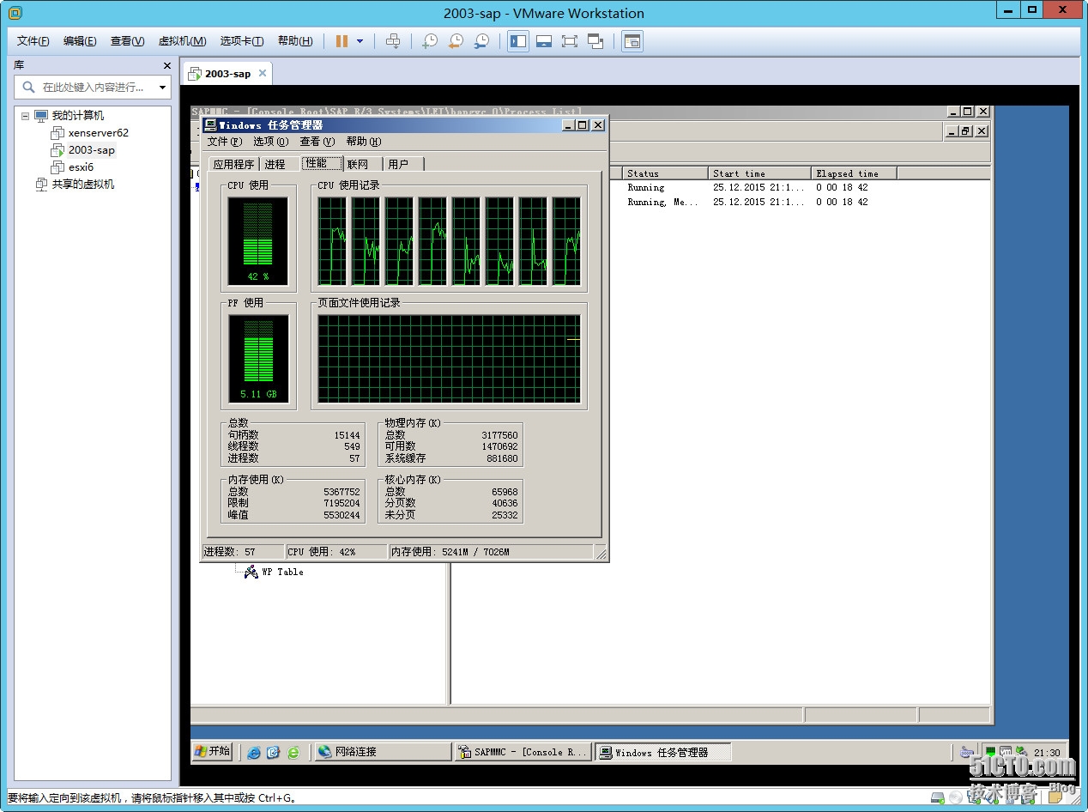Screen dimensions: 1088x812
Task: Open the library search filter dropdown
Action: point(163,88)
